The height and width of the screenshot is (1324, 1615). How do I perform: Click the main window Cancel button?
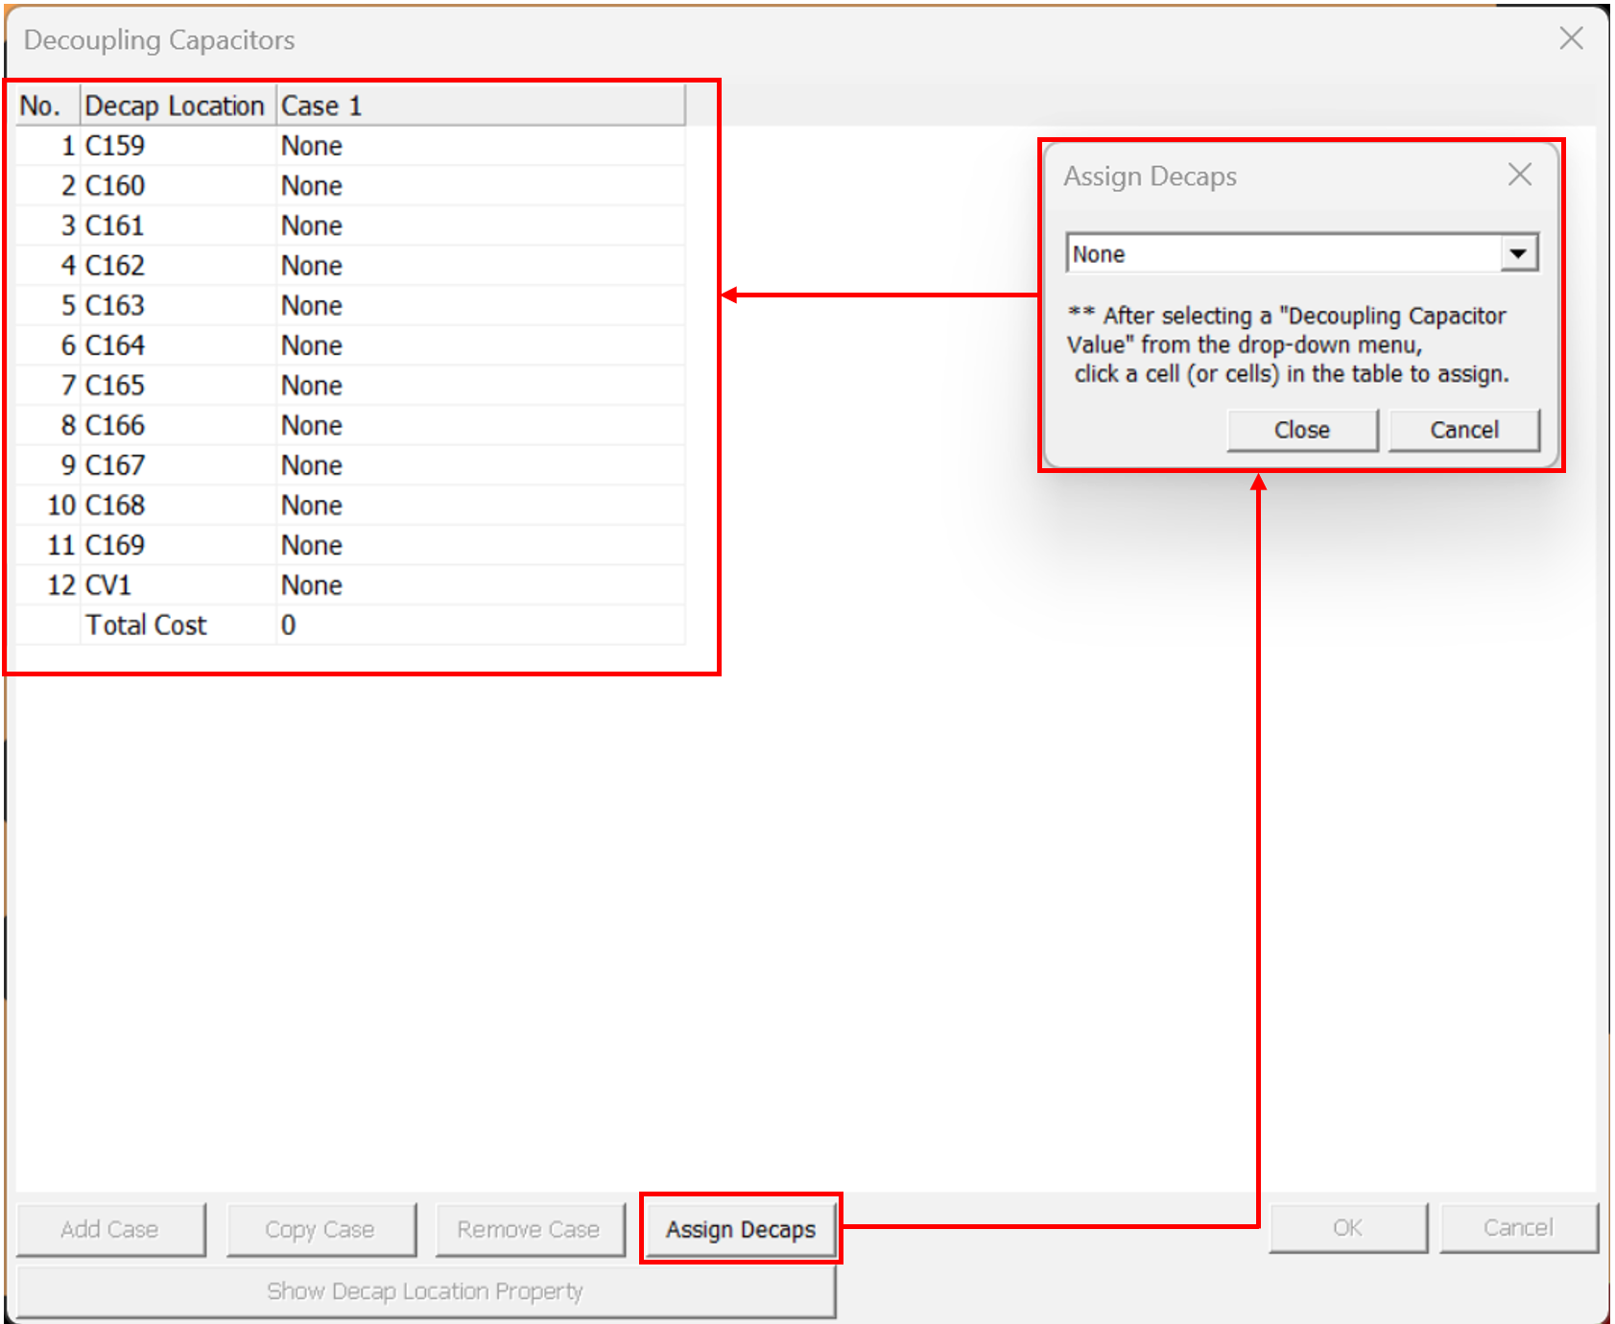pyautogui.click(x=1517, y=1228)
